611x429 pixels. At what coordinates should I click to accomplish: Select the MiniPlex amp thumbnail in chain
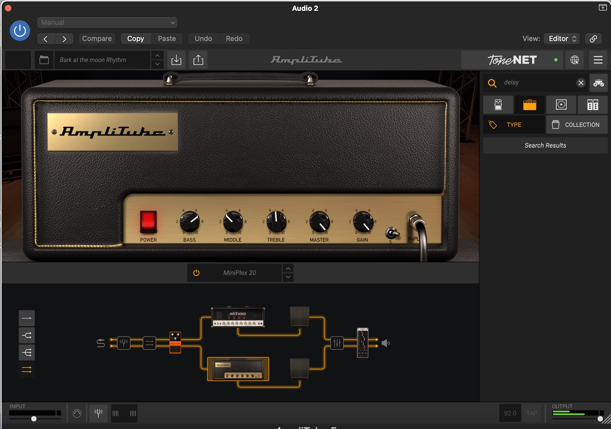point(238,369)
